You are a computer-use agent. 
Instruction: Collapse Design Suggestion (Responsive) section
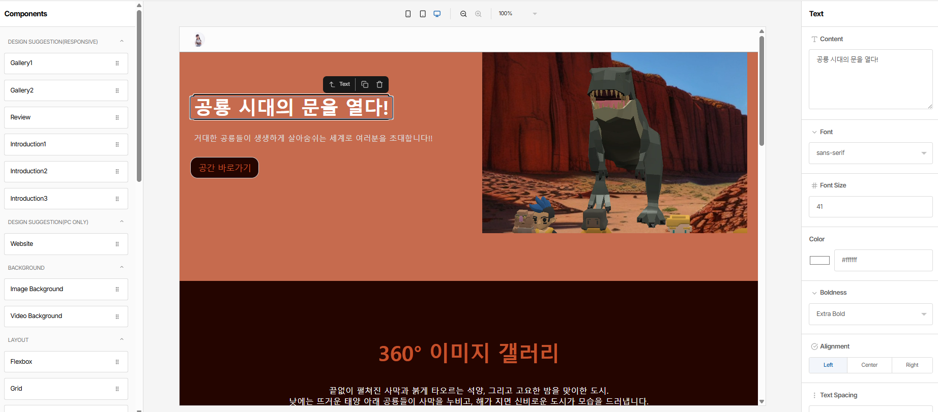(122, 41)
